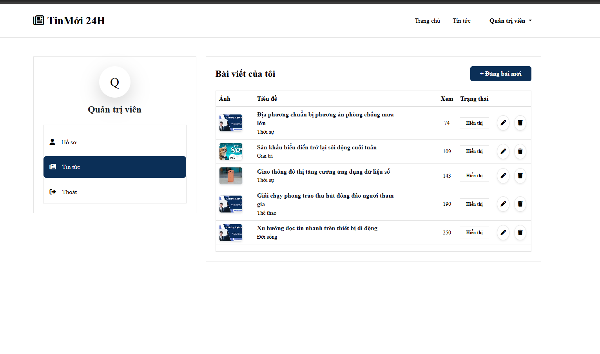
Task: Click pencil icon for Giao thông đô thị article
Action: point(503,176)
